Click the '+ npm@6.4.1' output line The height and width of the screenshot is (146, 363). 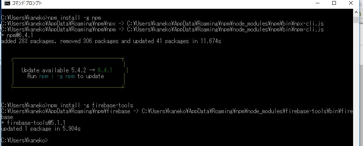tap(17, 35)
